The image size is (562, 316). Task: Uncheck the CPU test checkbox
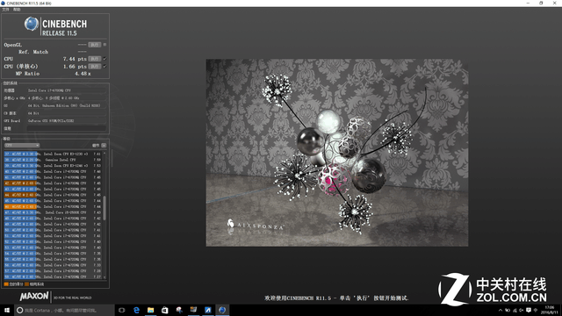coord(104,59)
